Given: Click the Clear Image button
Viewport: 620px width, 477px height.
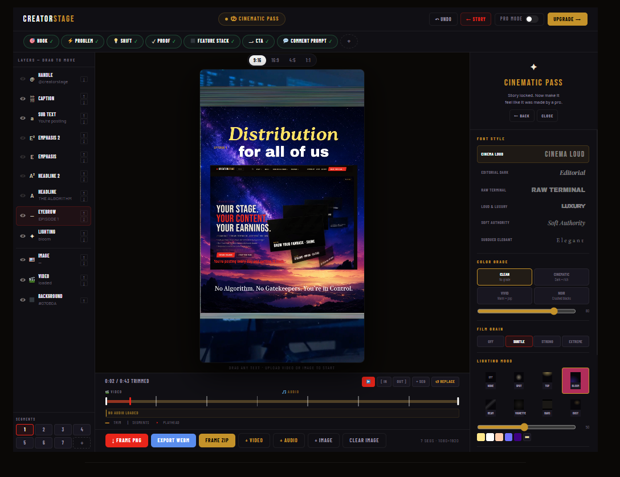Looking at the screenshot, I should 364,441.
